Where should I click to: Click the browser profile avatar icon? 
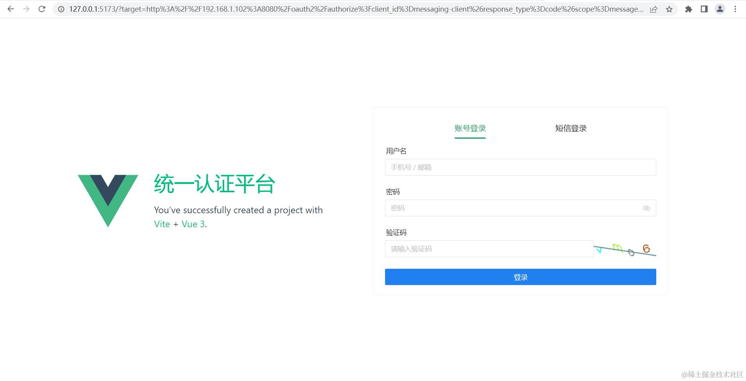pos(720,9)
